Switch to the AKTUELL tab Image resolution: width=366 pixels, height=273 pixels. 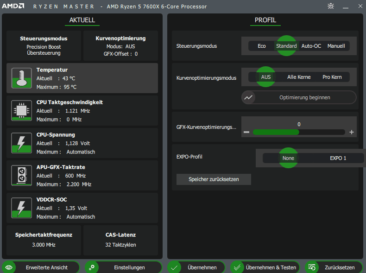(x=82, y=20)
